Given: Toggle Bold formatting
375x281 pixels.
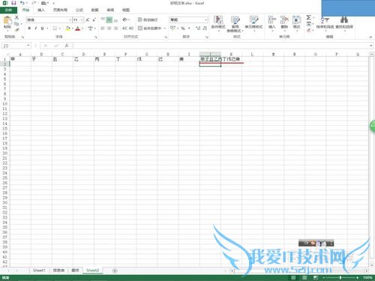Looking at the screenshot, I should [x=29, y=28].
